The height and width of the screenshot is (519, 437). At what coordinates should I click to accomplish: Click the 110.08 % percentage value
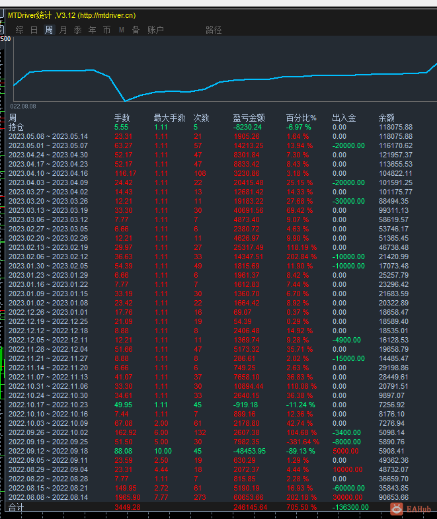click(x=301, y=387)
